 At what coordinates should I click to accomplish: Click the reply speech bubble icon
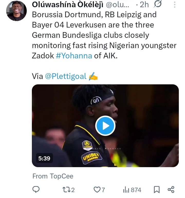pyautogui.click(x=36, y=190)
